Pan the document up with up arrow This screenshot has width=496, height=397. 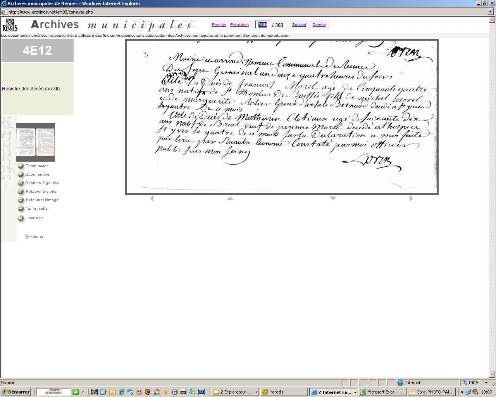coord(230,198)
